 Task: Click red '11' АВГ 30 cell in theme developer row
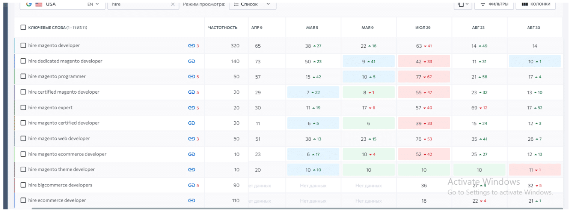(535, 170)
